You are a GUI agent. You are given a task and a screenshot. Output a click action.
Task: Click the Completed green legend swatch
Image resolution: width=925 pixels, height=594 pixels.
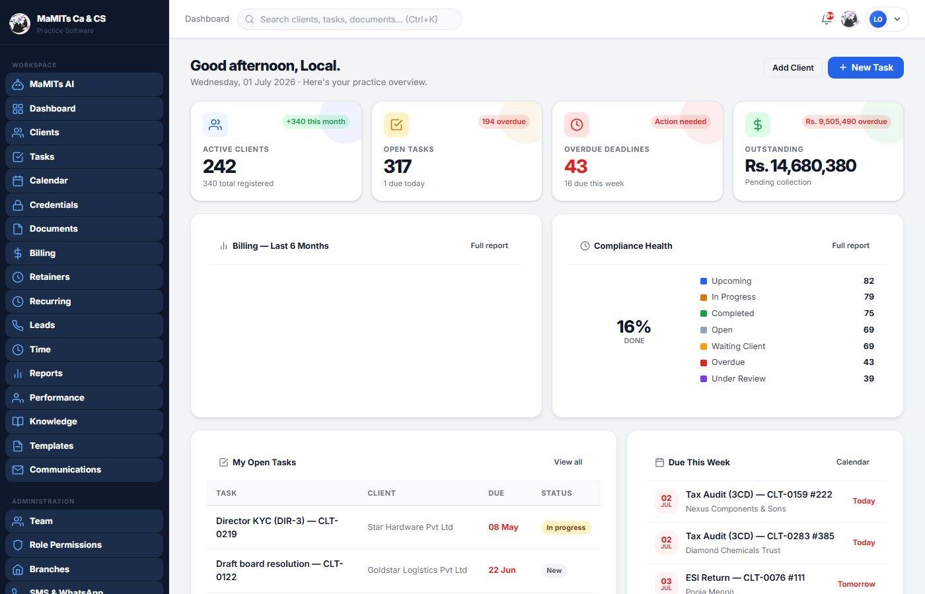(x=704, y=313)
